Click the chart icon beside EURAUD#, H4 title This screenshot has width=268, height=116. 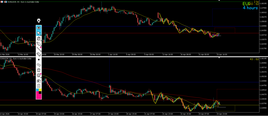tap(5, 2)
